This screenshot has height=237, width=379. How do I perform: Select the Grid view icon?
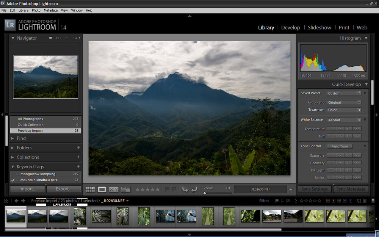click(x=91, y=189)
